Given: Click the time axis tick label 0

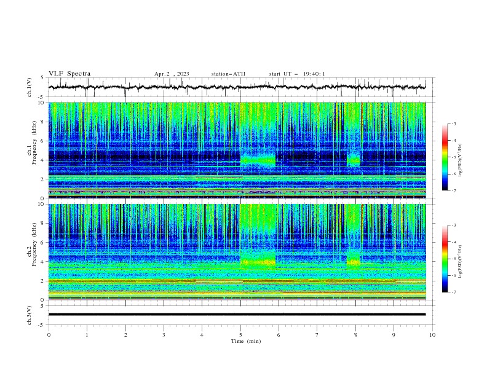Looking at the screenshot, I should point(49,335).
